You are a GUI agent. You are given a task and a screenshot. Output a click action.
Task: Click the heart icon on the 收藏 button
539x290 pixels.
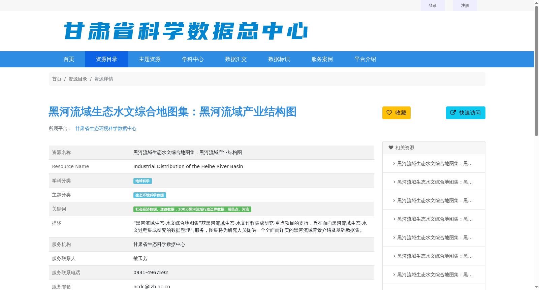pyautogui.click(x=389, y=112)
